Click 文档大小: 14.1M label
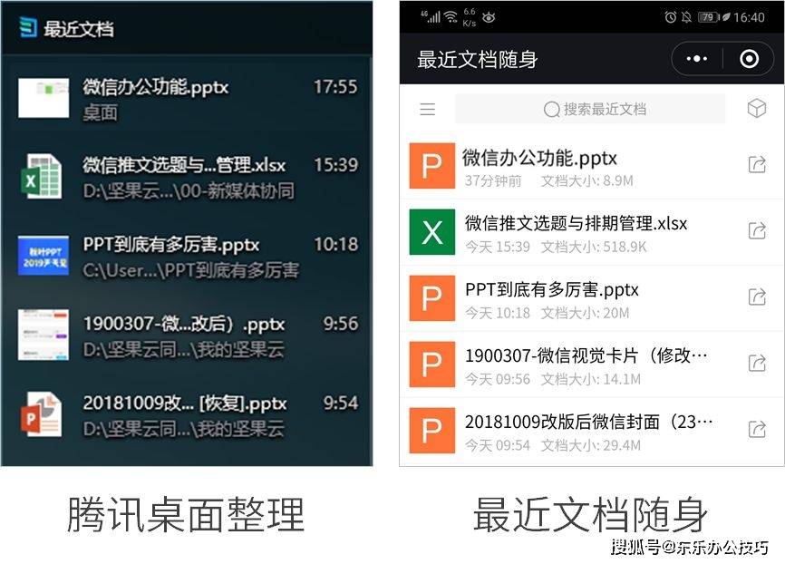The image size is (785, 564). pos(591,379)
